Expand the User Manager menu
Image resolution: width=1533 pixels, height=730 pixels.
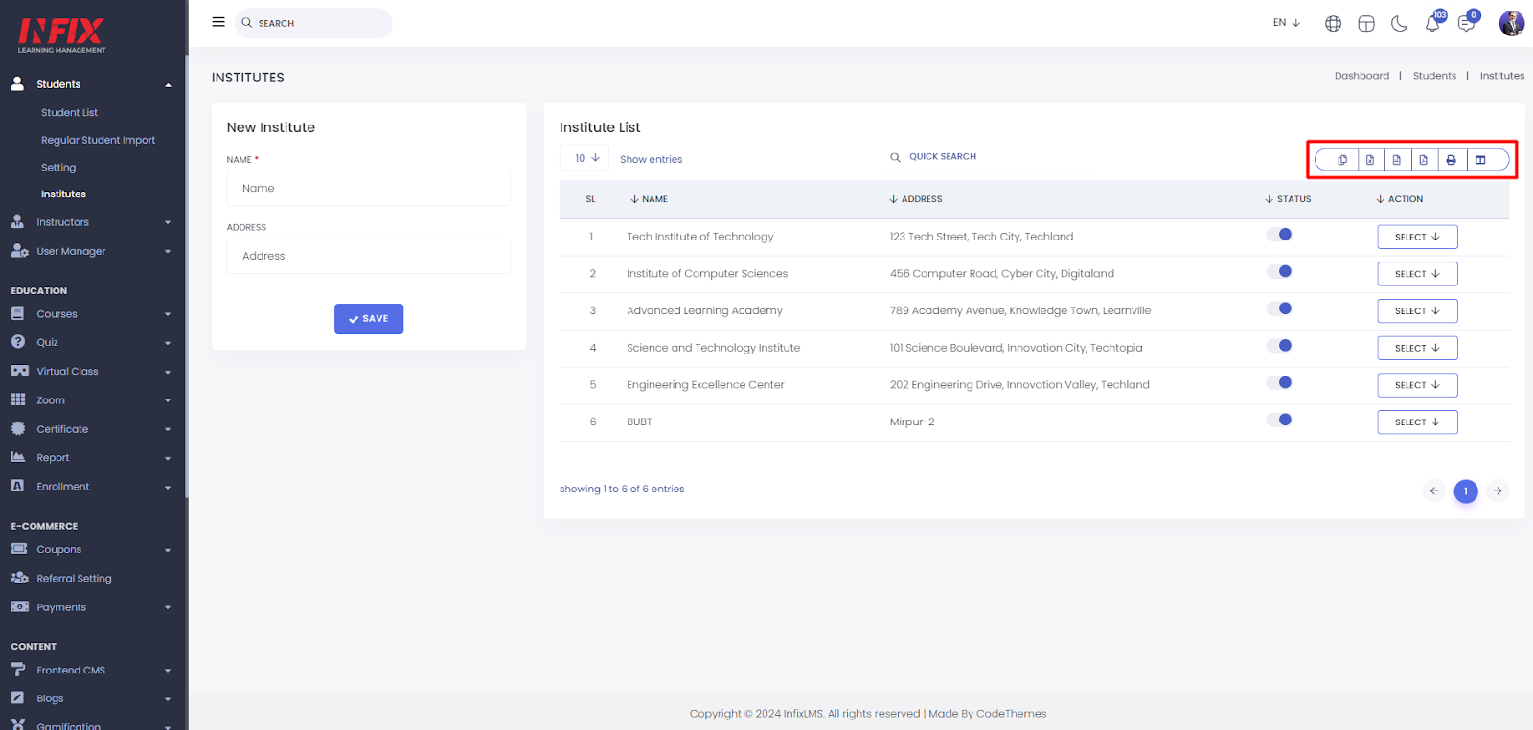point(92,251)
